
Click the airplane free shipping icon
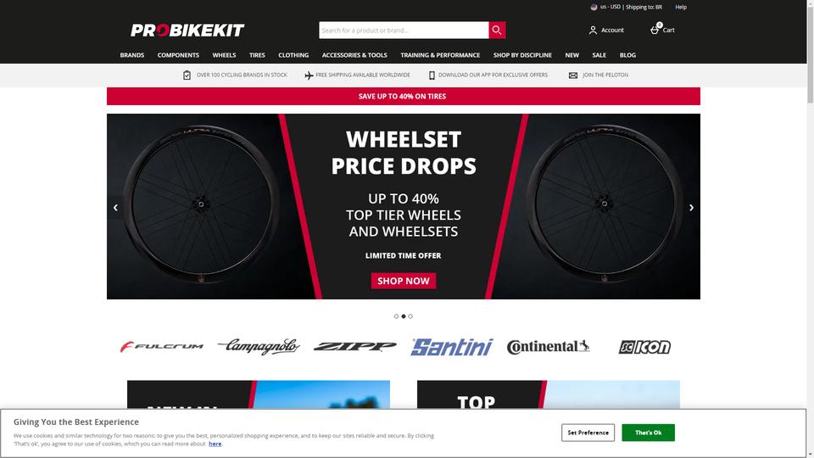309,75
